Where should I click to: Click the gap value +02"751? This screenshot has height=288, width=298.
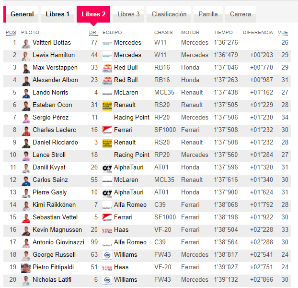click(262, 267)
